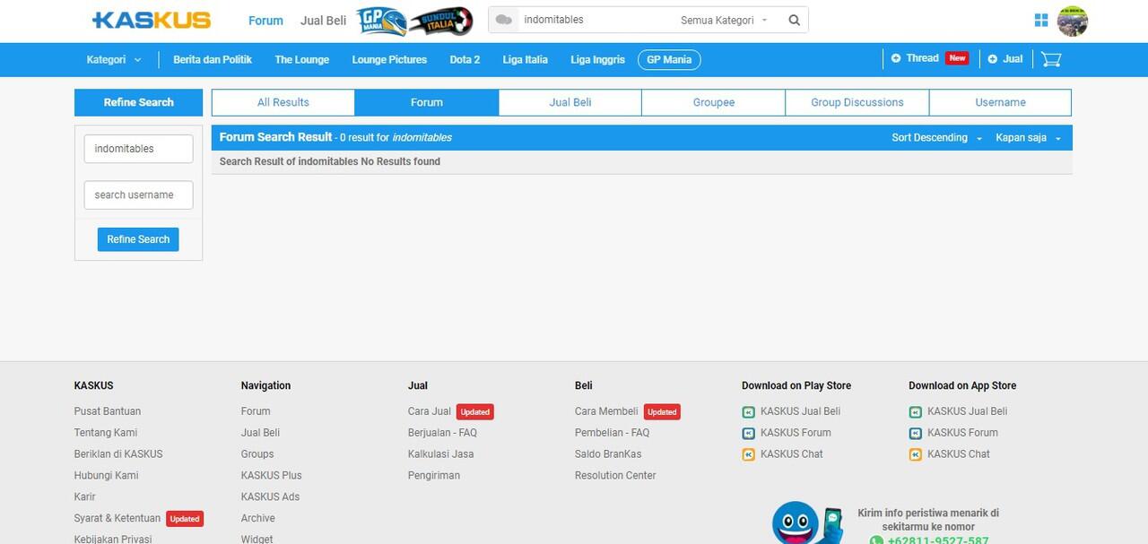Open Saldo BranKas link

(x=608, y=454)
